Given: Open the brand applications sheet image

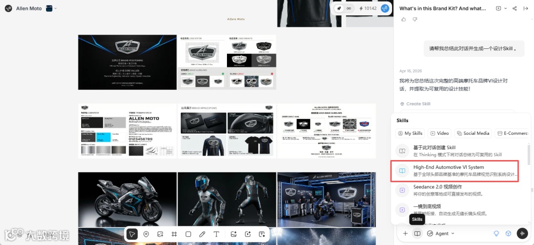Looking at the screenshot, I should point(227,131).
